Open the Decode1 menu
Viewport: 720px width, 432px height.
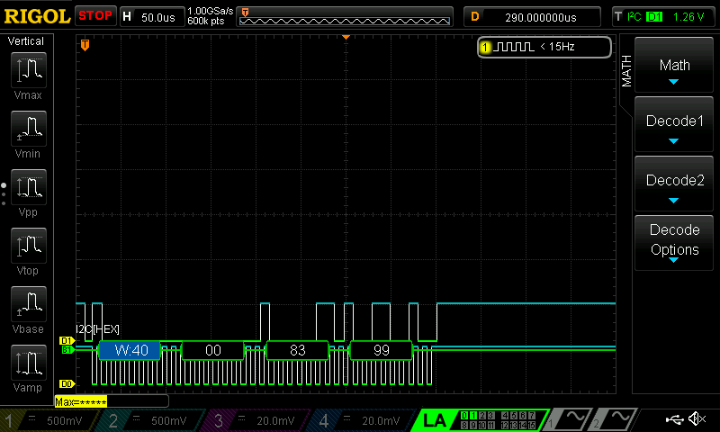673,124
